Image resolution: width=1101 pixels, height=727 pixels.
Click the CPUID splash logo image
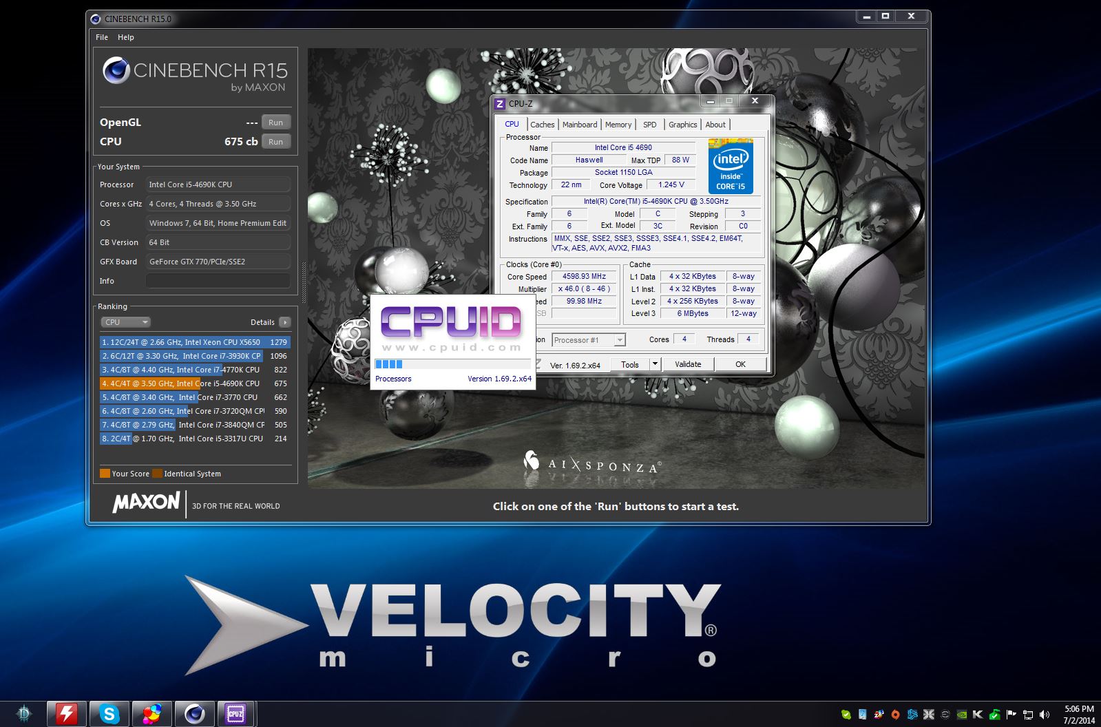pyautogui.click(x=452, y=328)
